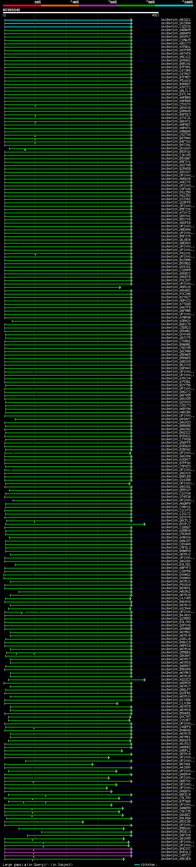The height and width of the screenshot is (867, 196).
Task: Open hit UniRef100_Q02984
Action: click(176, 23)
